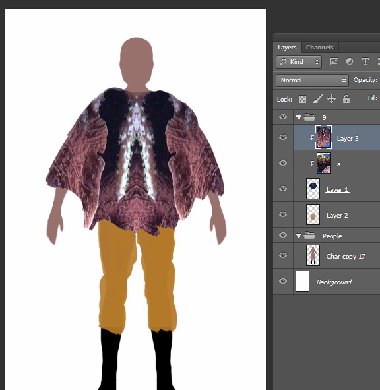
Task: Collapse the group named 9
Action: tap(298, 117)
